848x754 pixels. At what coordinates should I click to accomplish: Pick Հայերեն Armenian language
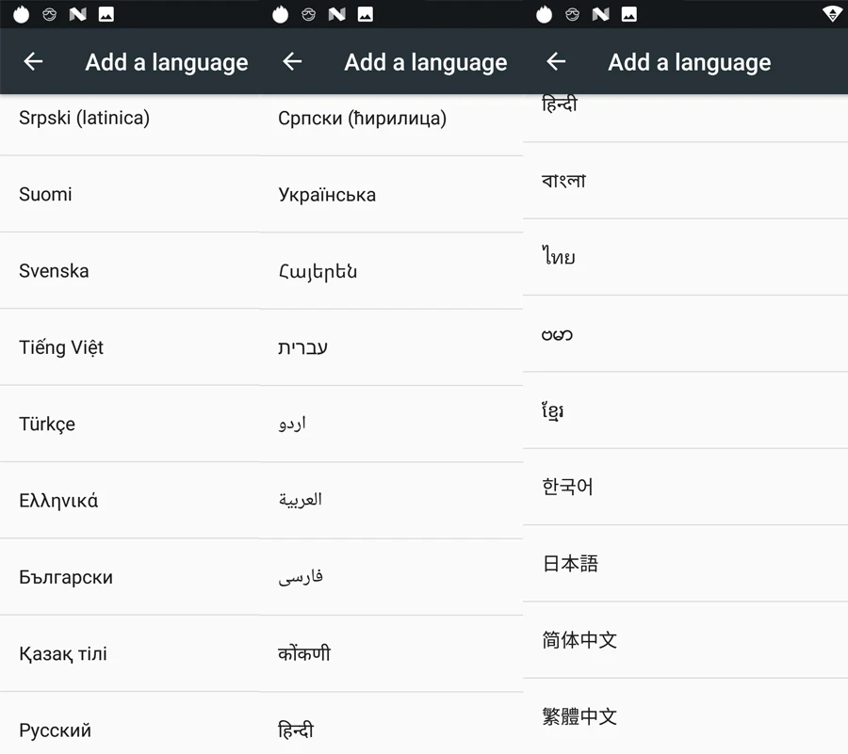tap(391, 271)
